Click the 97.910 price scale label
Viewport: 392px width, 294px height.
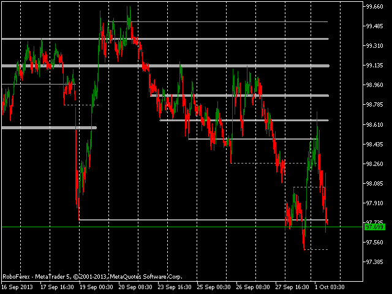(x=374, y=203)
